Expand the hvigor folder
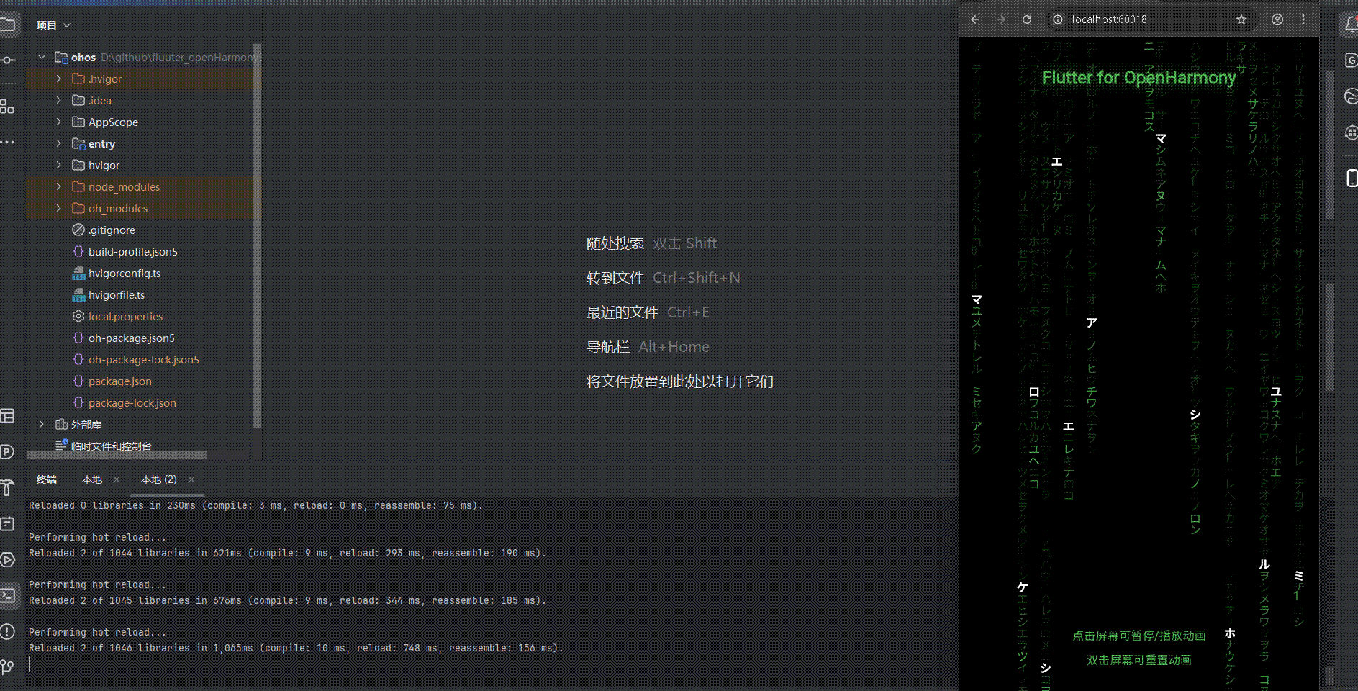1358x691 pixels. (x=59, y=165)
